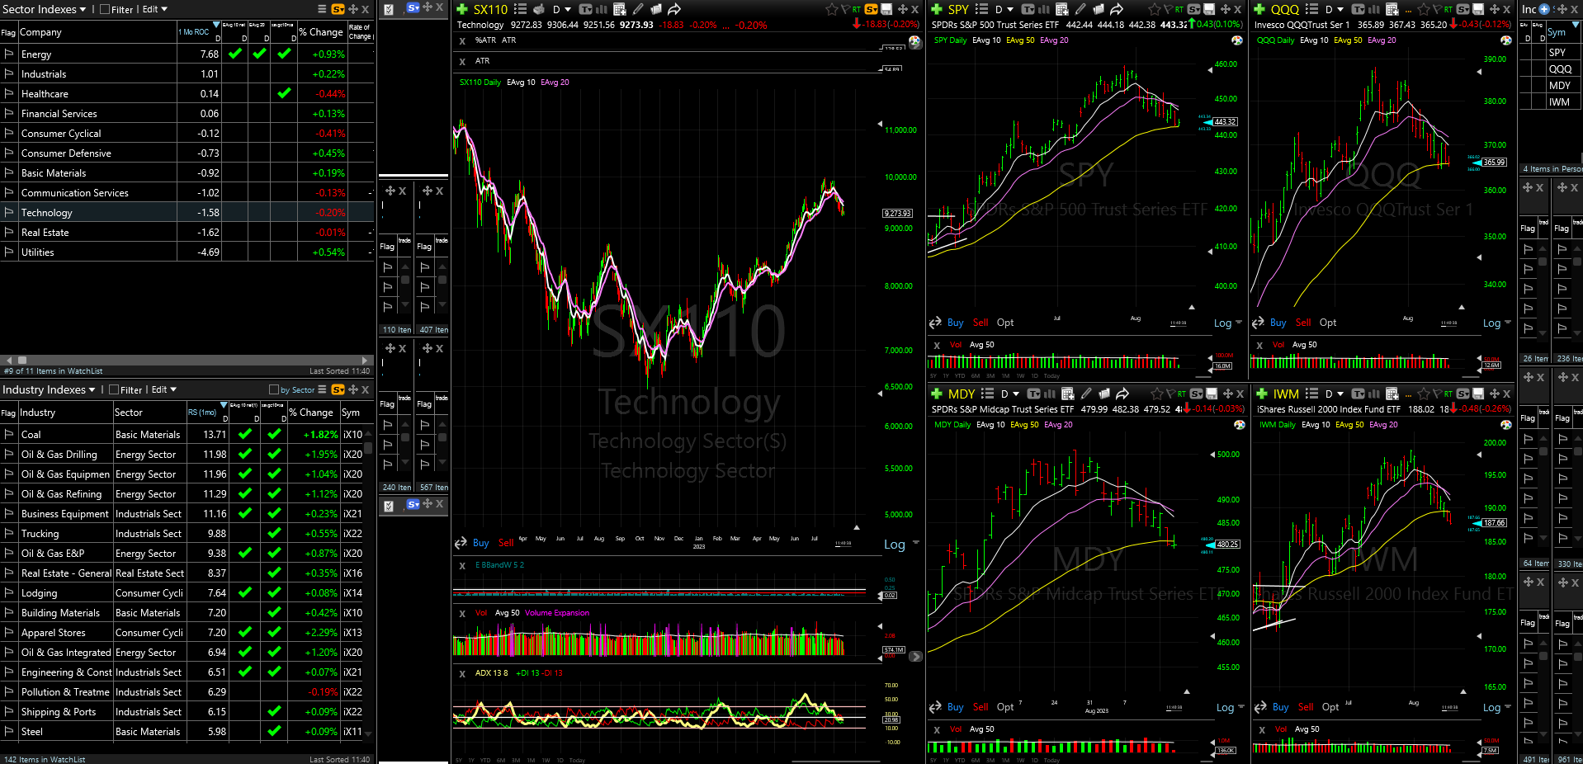
Task: Click the share arrow icon on SX110 chart
Action: click(x=674, y=9)
